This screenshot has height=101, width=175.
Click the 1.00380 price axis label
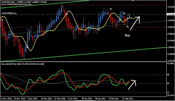(171, 20)
